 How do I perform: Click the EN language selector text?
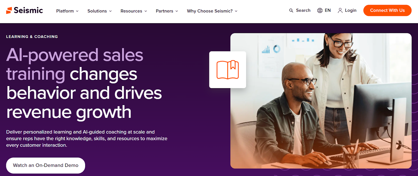tap(328, 10)
